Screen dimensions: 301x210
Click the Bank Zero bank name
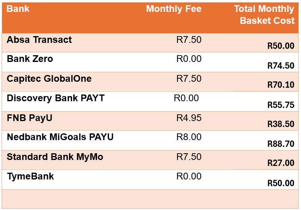coord(30,59)
